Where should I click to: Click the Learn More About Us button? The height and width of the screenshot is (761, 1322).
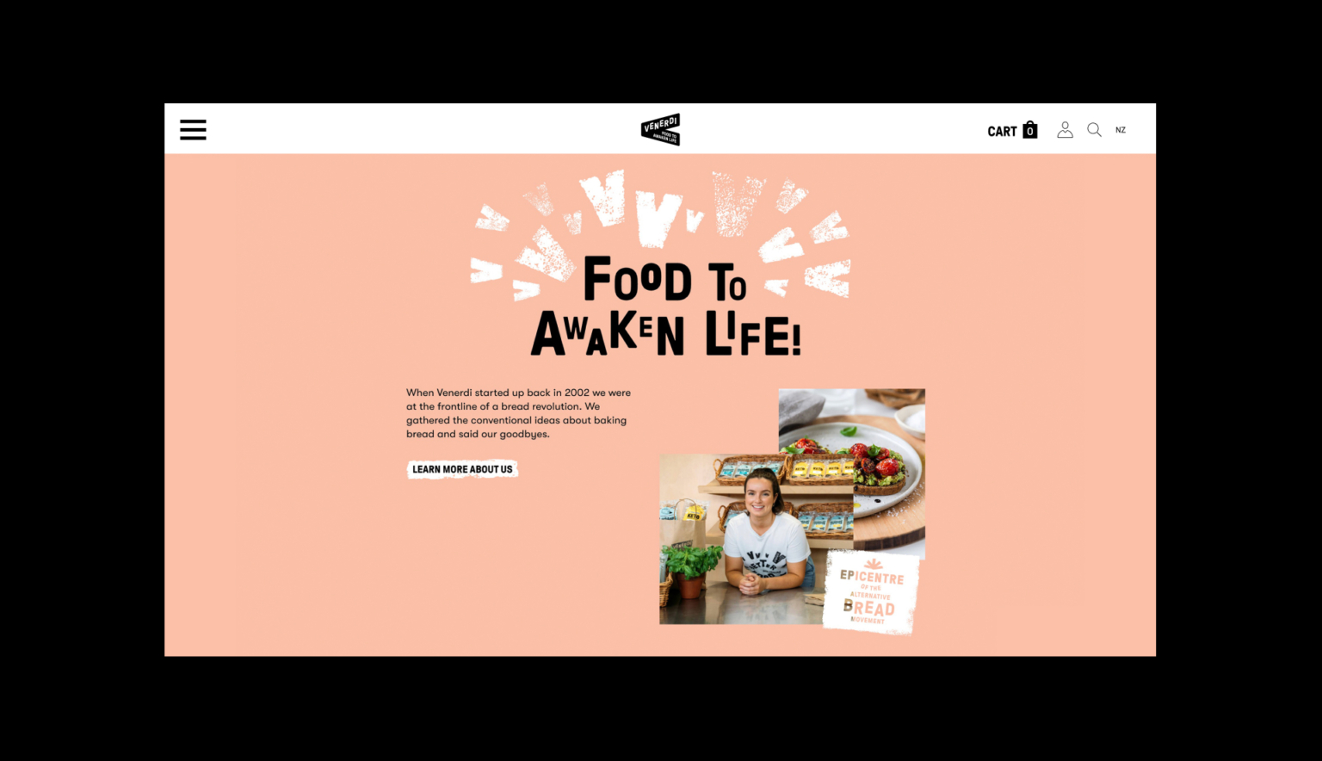pyautogui.click(x=462, y=469)
